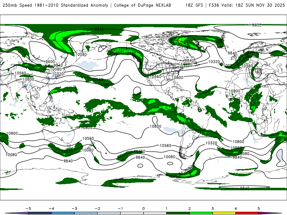
Task: Click the navy -5 to -4 colorbar segment
Action: [40, 213]
